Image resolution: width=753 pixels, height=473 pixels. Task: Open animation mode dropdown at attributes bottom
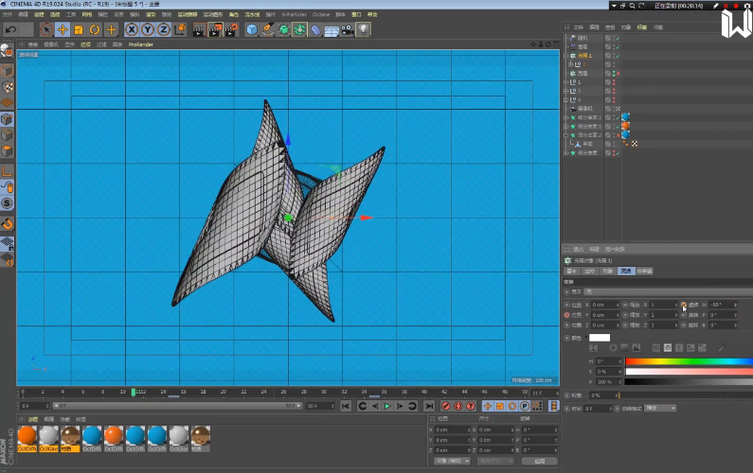660,409
